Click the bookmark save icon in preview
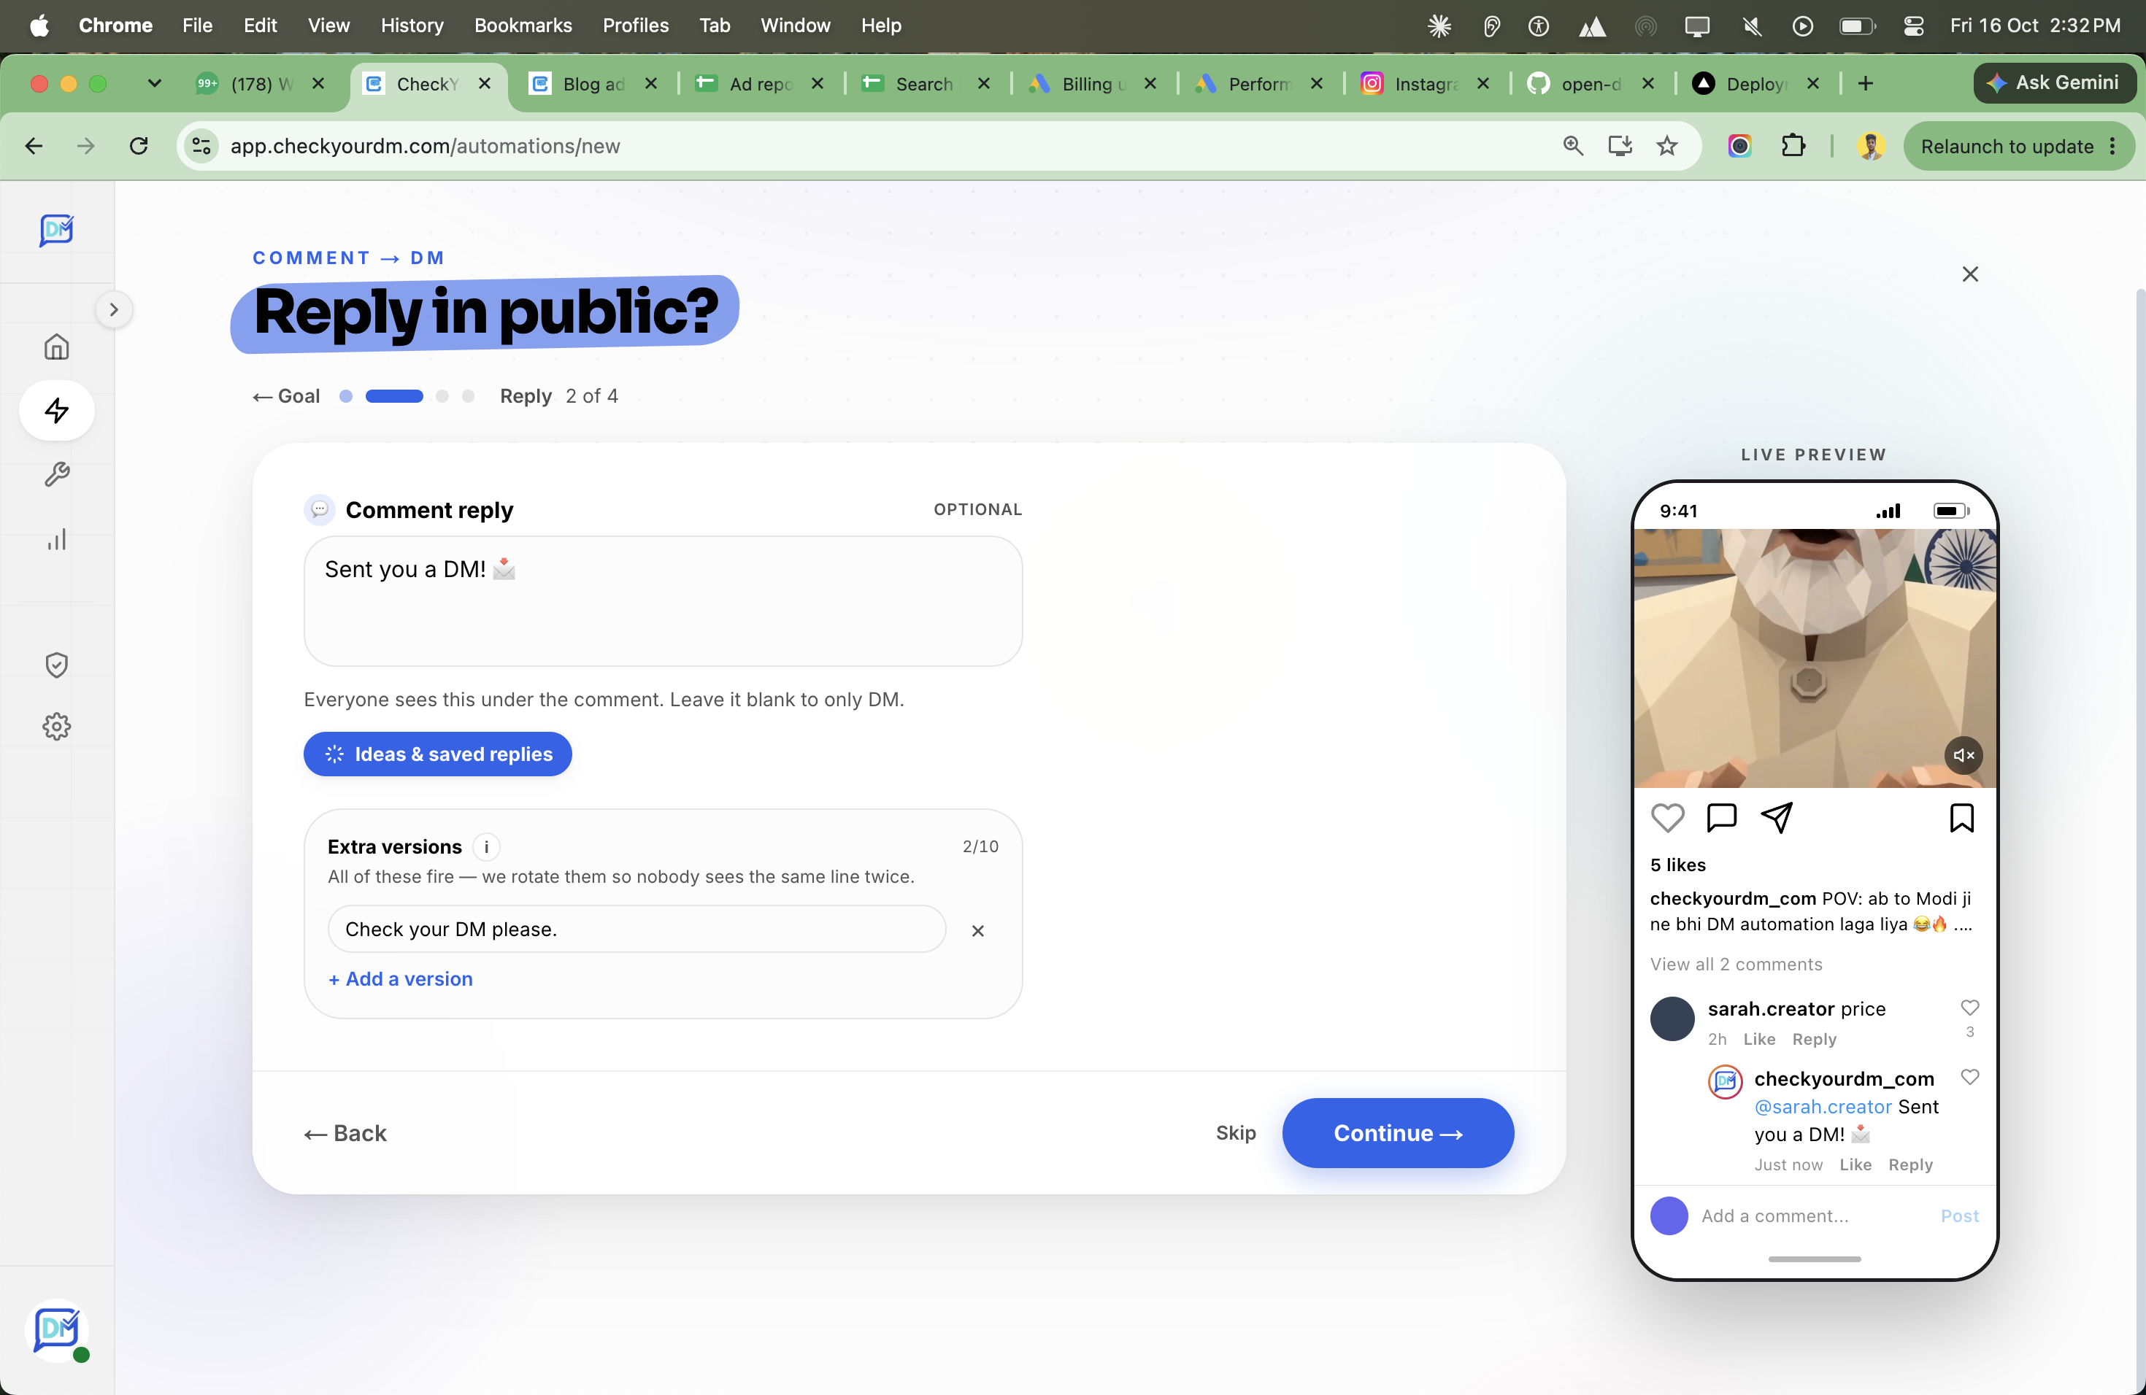The image size is (2146, 1395). 1961,817
